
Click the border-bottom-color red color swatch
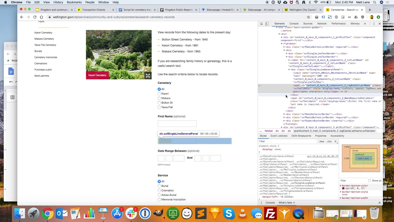(343, 188)
